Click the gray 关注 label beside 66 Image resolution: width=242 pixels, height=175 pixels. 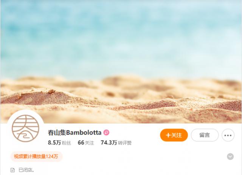89,143
